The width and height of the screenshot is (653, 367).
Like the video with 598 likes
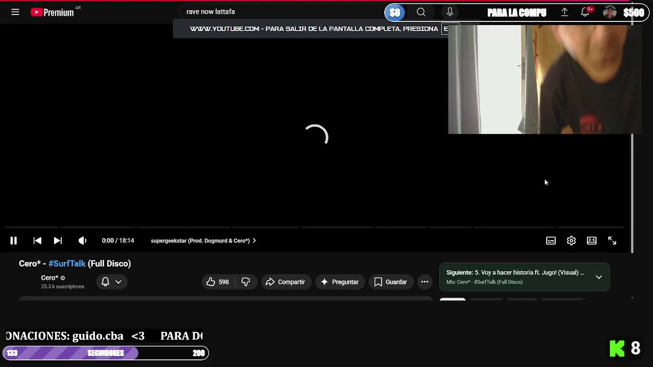tap(217, 282)
